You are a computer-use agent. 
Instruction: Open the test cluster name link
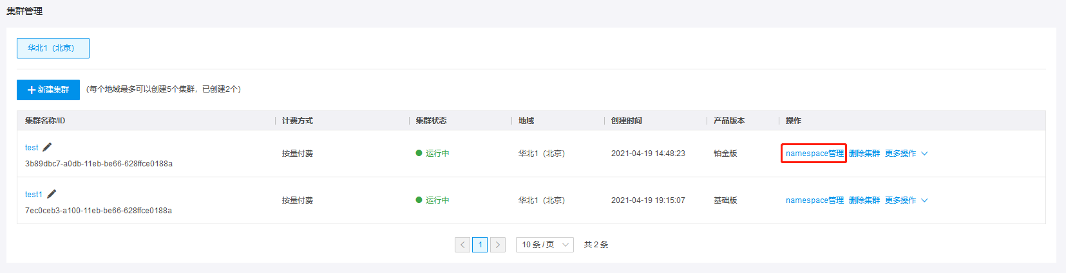tap(32, 148)
